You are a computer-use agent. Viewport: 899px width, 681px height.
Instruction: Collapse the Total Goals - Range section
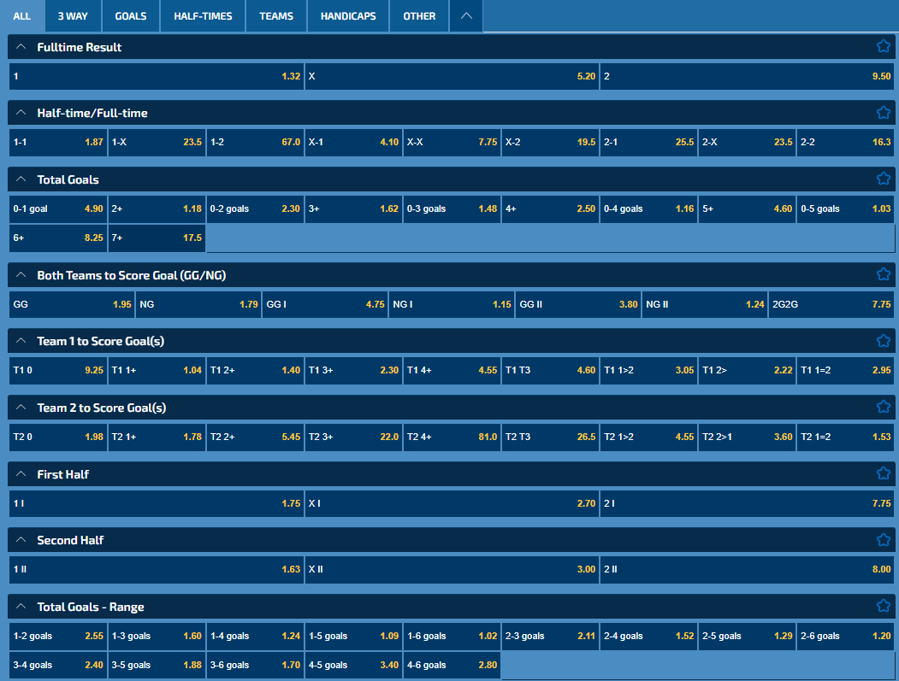(21, 607)
